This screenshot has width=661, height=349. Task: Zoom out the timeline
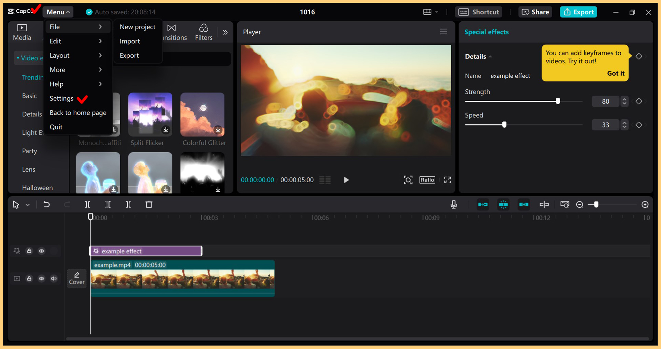[x=580, y=205]
